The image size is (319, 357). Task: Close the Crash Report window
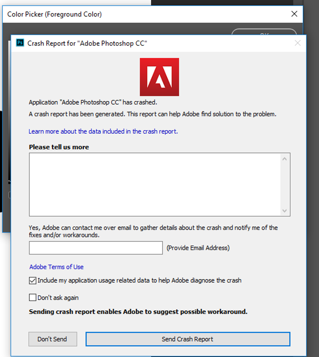tap(297, 43)
